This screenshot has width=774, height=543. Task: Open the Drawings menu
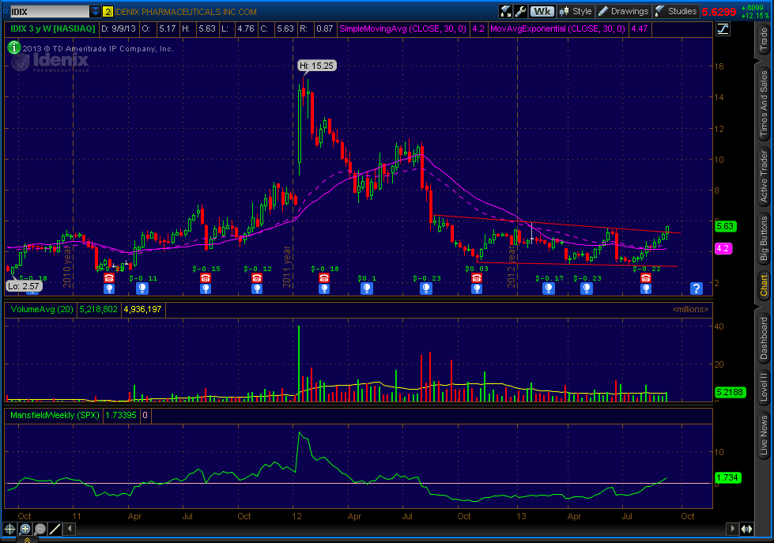point(624,11)
